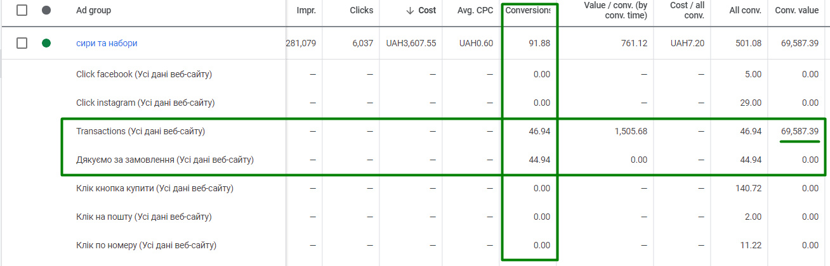830x266 pixels.
Task: Open the сири та набори ad group
Action: [107, 44]
